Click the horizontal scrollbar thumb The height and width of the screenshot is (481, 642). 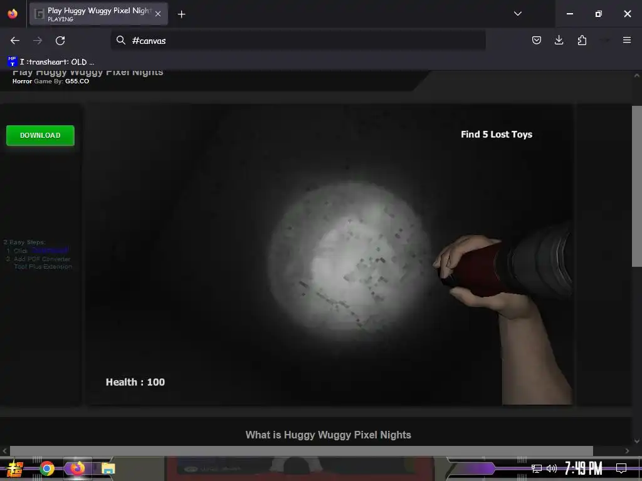pos(302,451)
